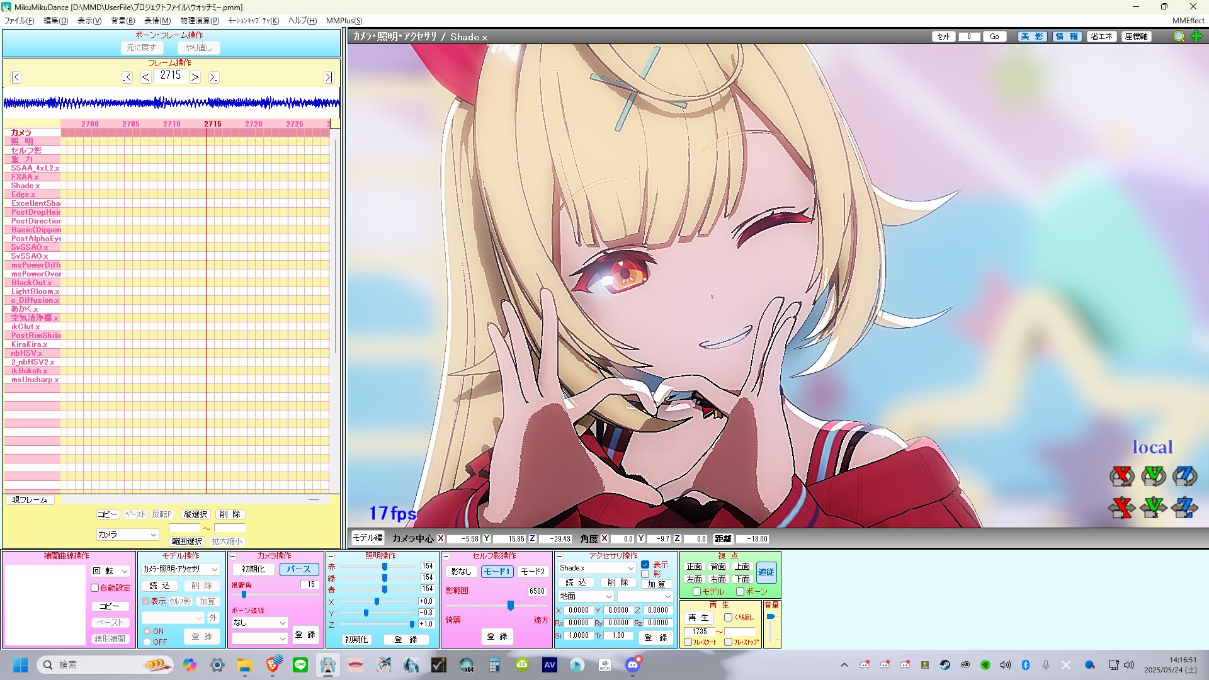Open the 地面 attachment dropdown
The width and height of the screenshot is (1209, 680).
tap(586, 596)
